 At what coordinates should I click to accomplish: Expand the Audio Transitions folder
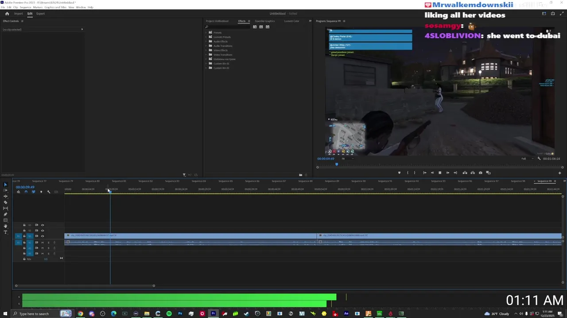point(206,46)
